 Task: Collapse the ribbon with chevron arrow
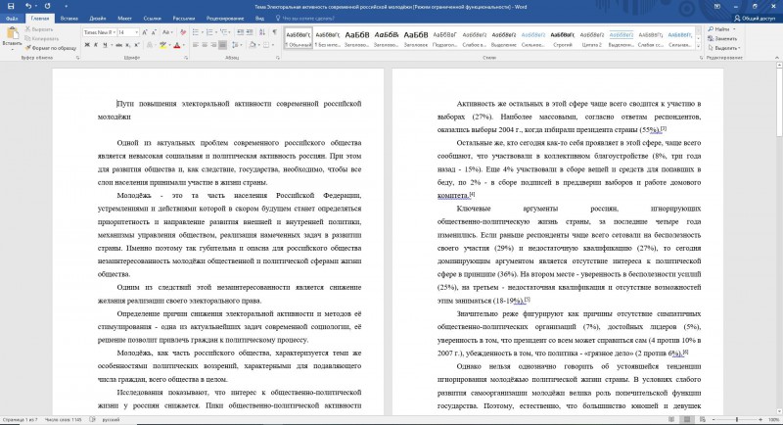click(777, 58)
